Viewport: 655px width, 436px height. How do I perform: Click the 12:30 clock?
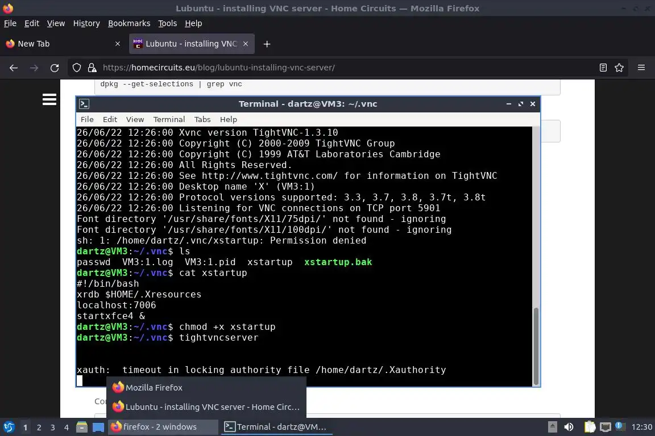[641, 427]
